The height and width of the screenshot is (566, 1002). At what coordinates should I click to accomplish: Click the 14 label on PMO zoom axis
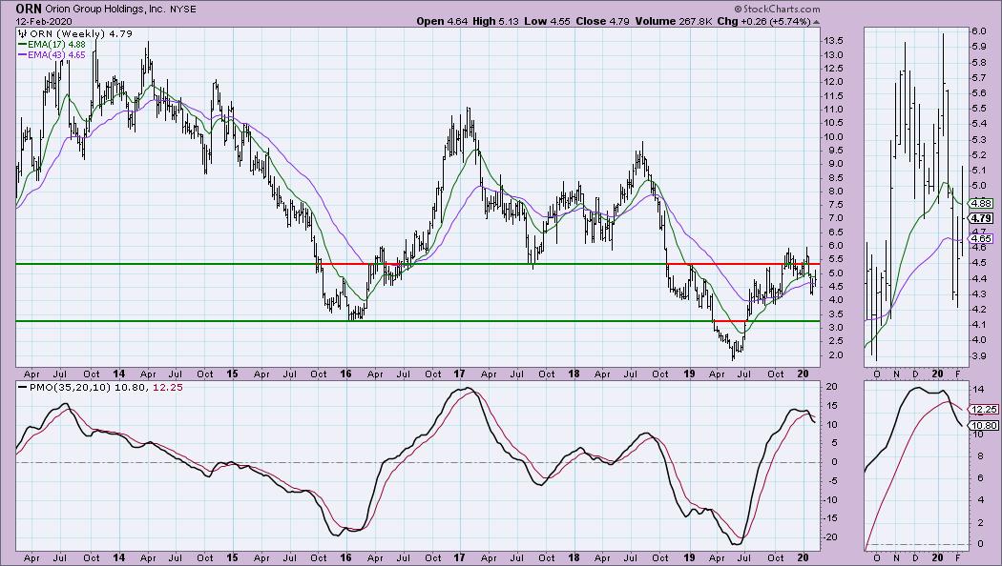978,390
